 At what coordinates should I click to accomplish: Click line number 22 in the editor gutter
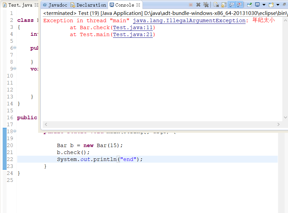pyautogui.click(x=10, y=159)
